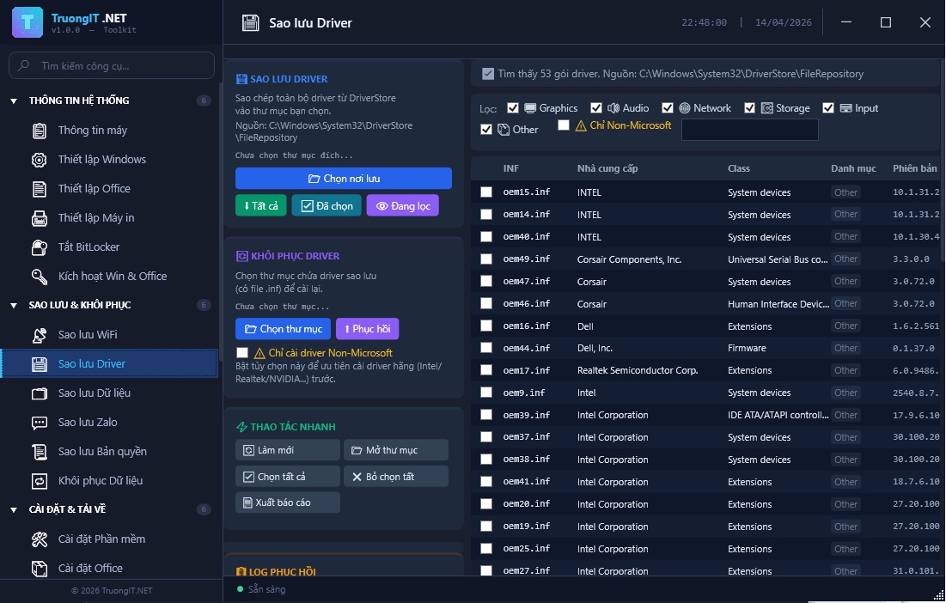Click the Thông tin máy clipboard icon
946x603 pixels.
point(40,131)
